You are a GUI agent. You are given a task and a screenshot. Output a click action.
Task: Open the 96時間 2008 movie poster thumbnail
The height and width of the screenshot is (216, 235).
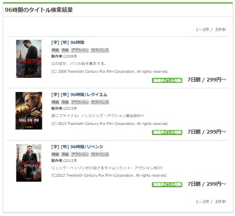[29, 59]
